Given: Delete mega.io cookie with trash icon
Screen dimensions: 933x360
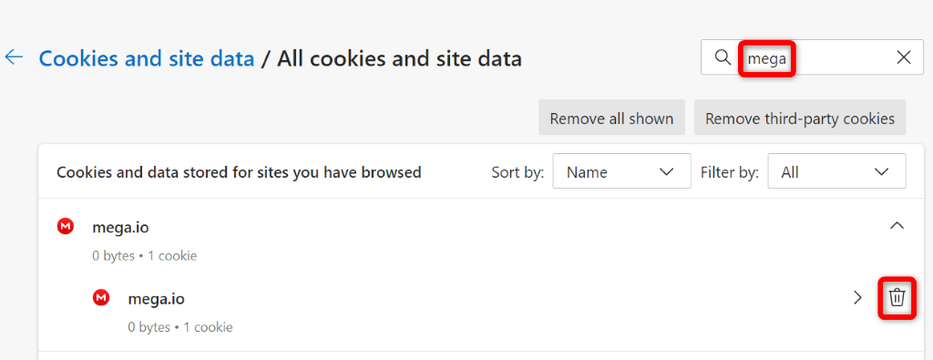Looking at the screenshot, I should pos(897,297).
